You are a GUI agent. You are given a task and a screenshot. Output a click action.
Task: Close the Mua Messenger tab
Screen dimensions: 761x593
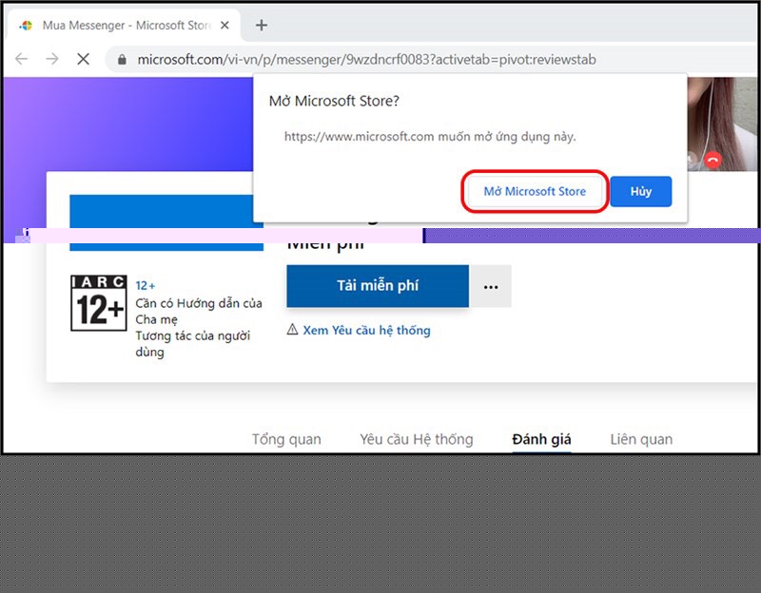[224, 26]
